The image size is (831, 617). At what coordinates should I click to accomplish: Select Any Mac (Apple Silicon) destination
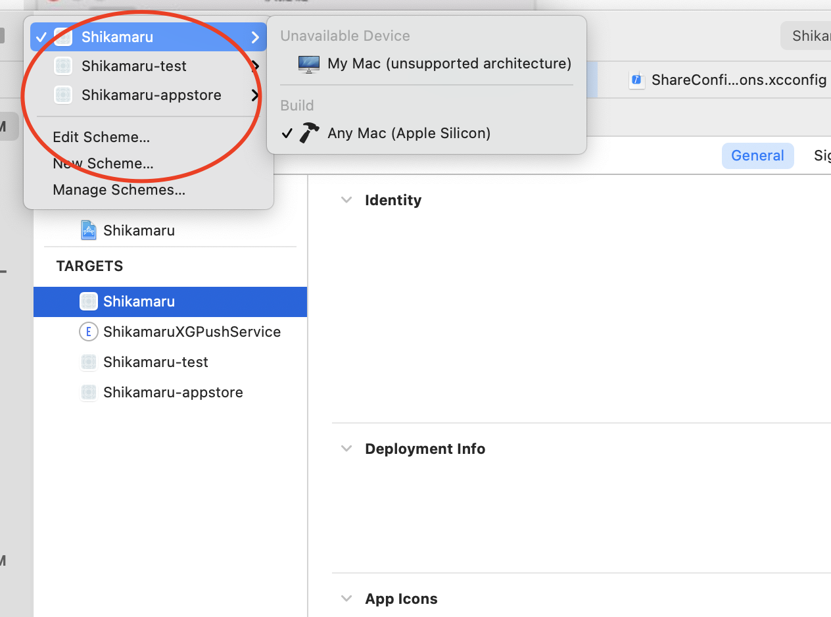[x=408, y=133]
